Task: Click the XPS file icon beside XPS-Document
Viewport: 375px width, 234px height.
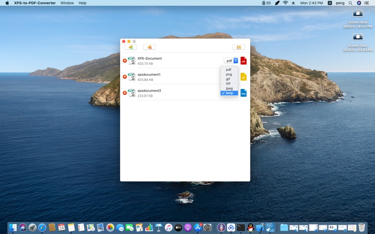Action: click(132, 61)
